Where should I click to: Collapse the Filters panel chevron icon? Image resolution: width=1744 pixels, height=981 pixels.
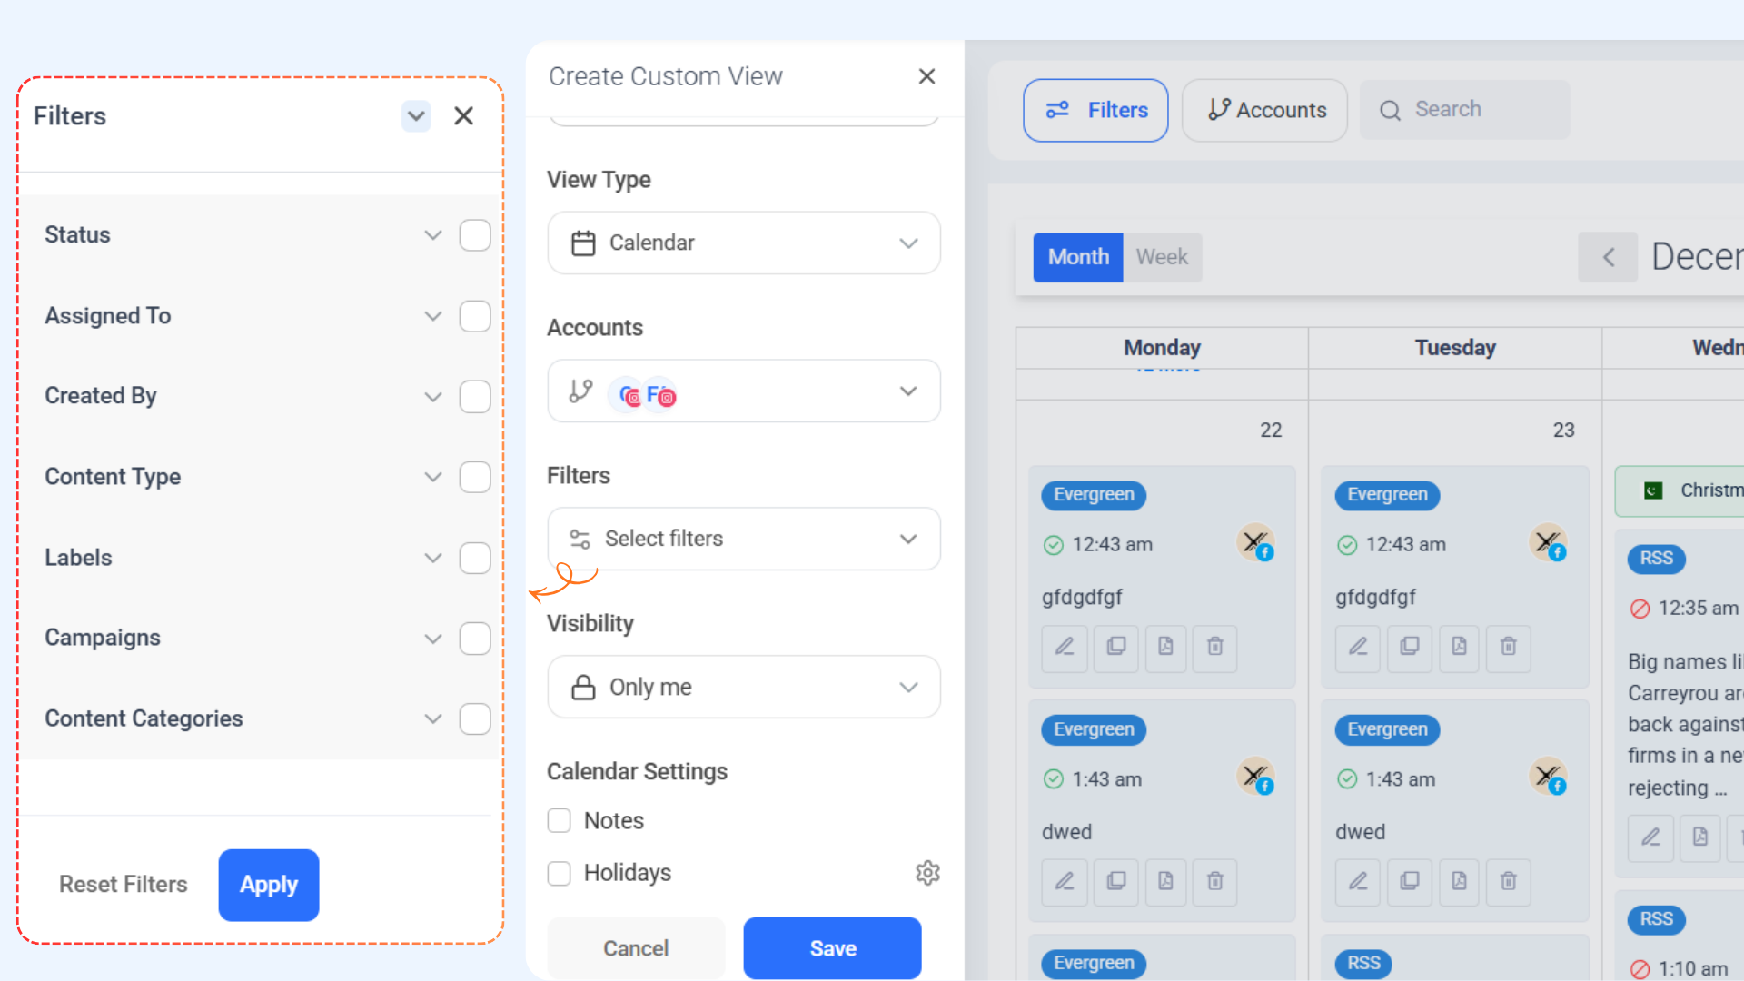pos(416,116)
